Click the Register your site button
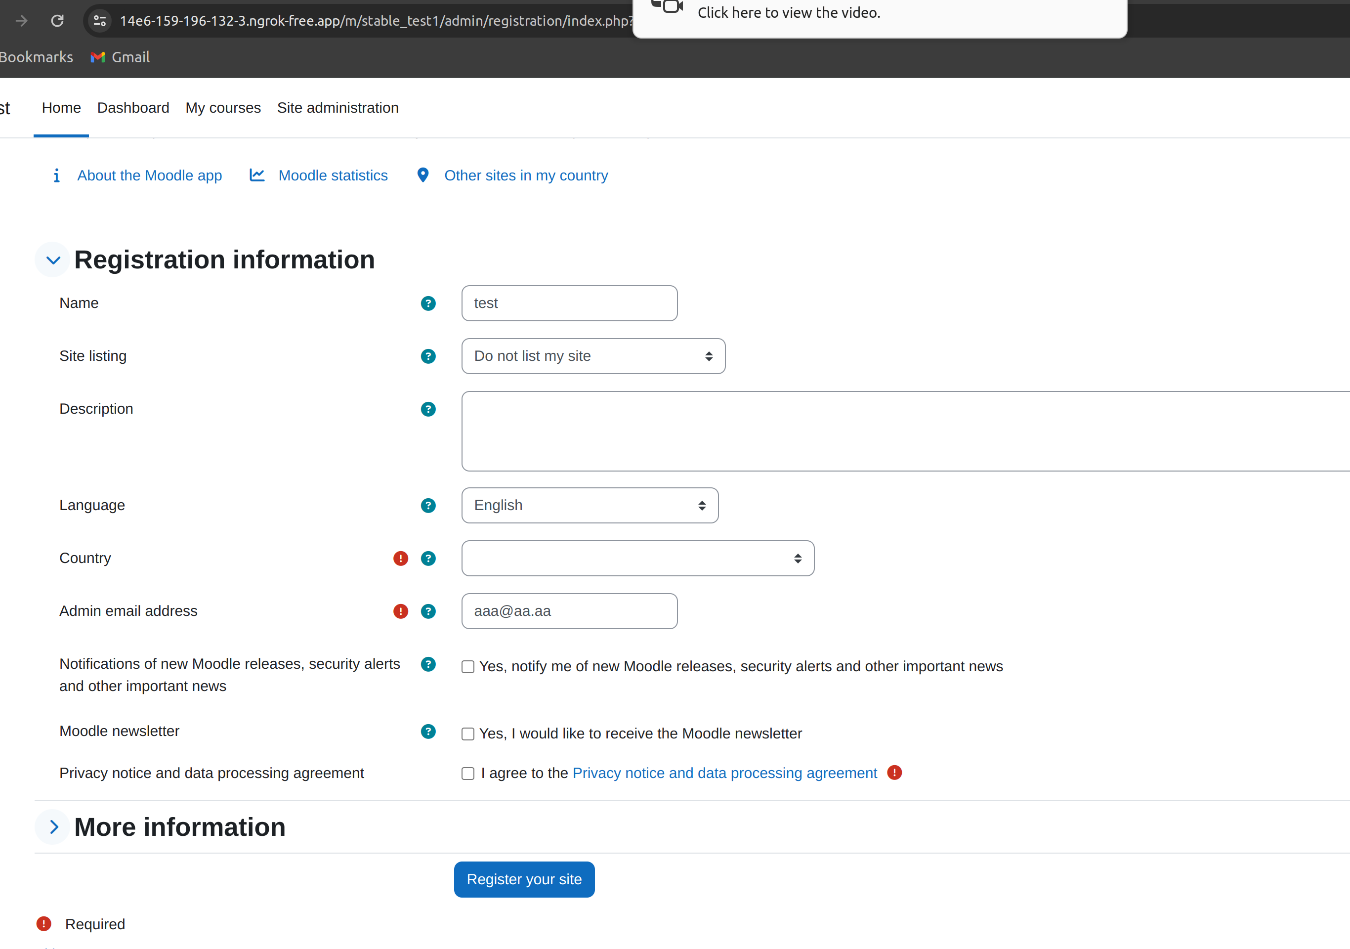 [524, 880]
